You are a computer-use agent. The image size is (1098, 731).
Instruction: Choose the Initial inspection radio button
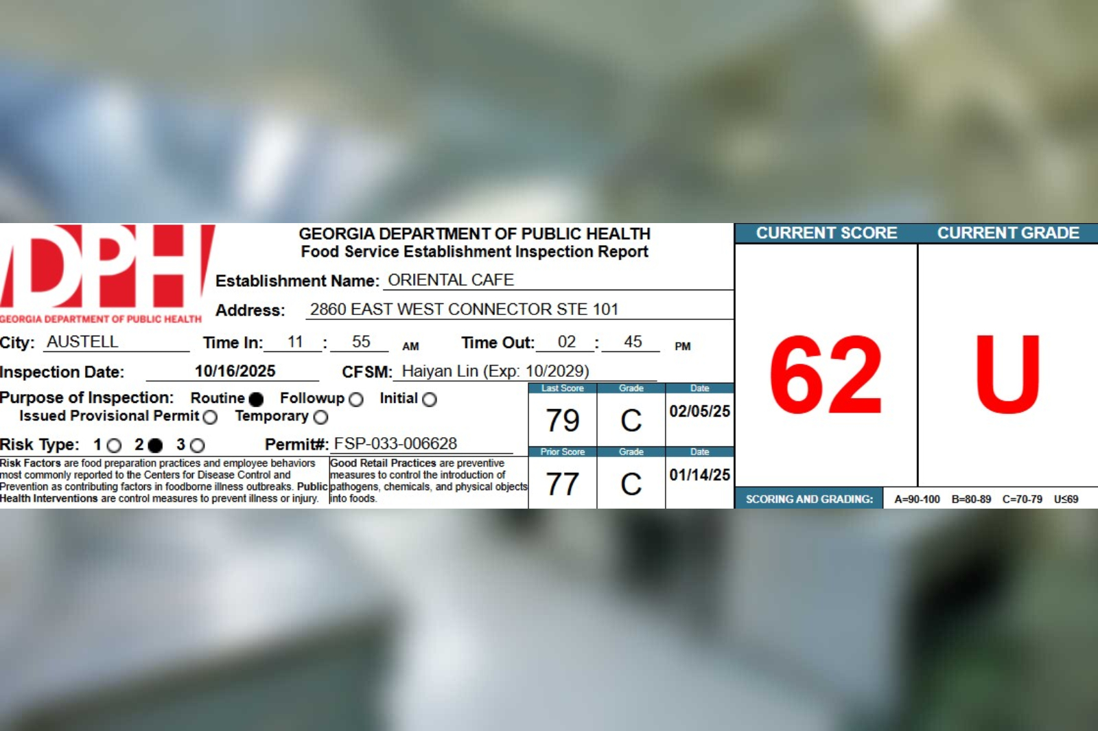pyautogui.click(x=430, y=399)
